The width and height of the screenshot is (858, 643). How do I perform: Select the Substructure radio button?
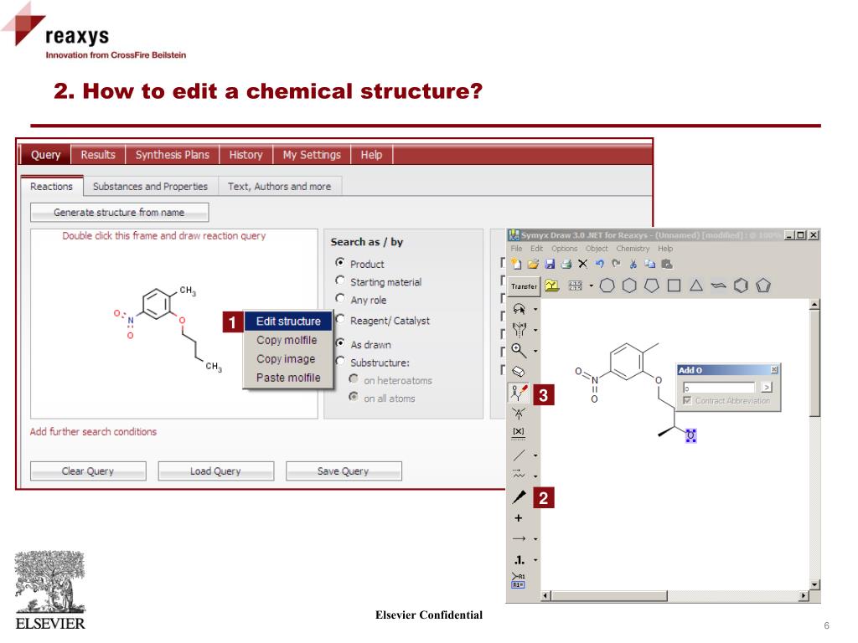click(340, 361)
